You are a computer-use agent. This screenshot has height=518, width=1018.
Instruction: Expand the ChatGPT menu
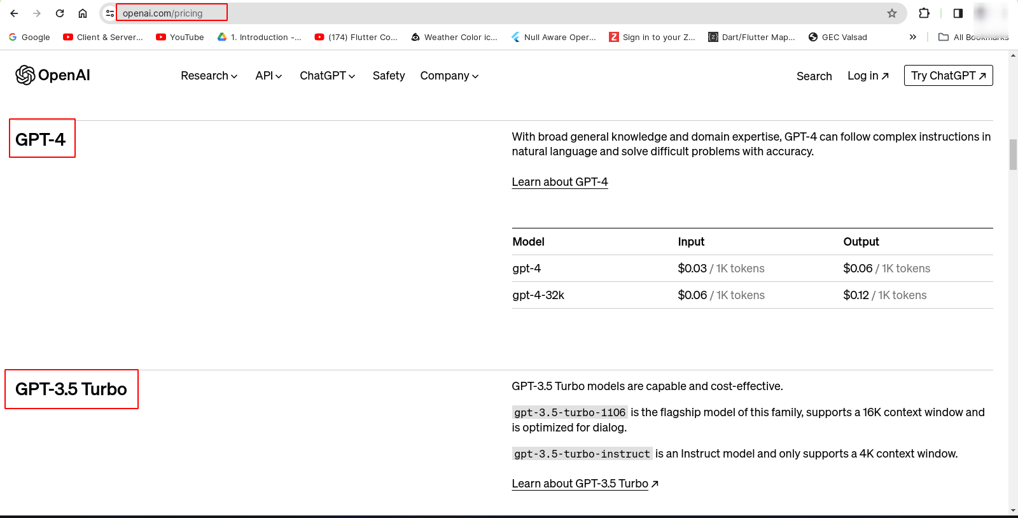click(x=328, y=76)
